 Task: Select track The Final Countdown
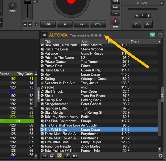click(99, 121)
